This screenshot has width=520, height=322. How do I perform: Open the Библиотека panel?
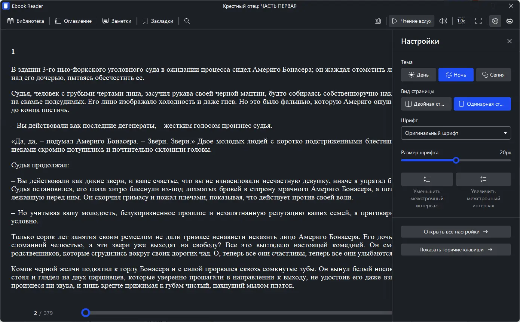pos(25,21)
